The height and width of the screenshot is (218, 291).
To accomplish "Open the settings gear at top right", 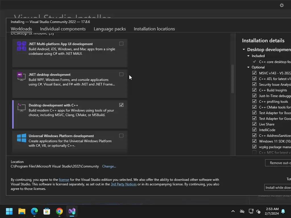I will click(282, 5).
